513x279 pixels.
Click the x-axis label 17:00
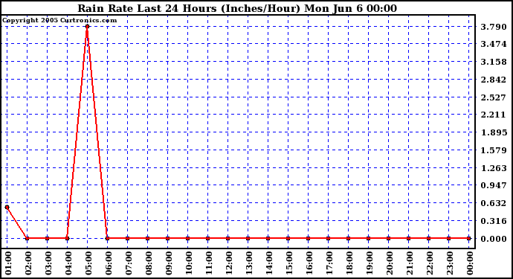[x=329, y=263]
